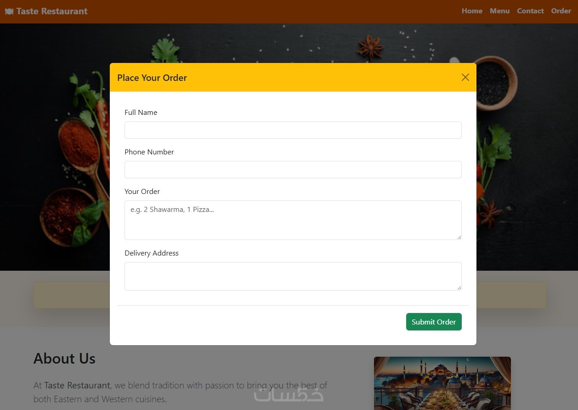Image resolution: width=578 pixels, height=410 pixels.
Task: Select the Order nav link
Action: coord(561,11)
